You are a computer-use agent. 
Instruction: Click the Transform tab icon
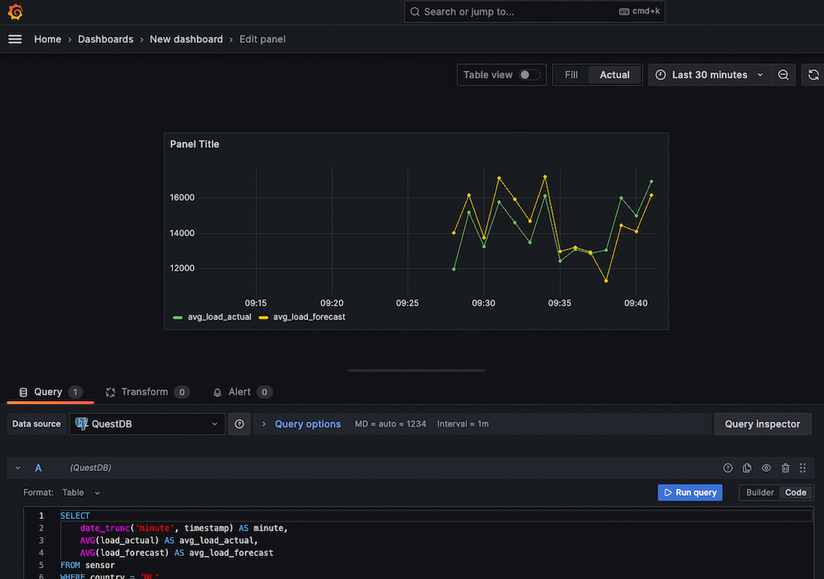(110, 392)
